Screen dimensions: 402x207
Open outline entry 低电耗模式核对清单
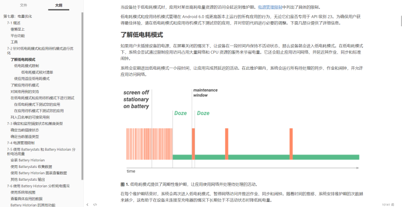click(37, 72)
